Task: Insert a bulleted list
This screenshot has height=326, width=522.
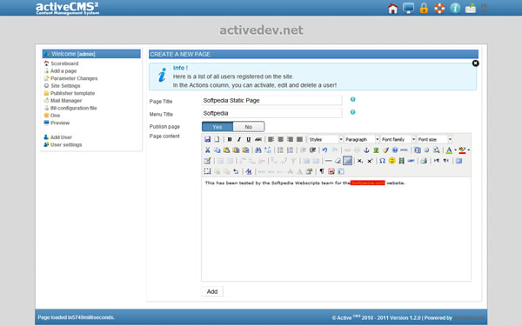Action: click(x=280, y=150)
